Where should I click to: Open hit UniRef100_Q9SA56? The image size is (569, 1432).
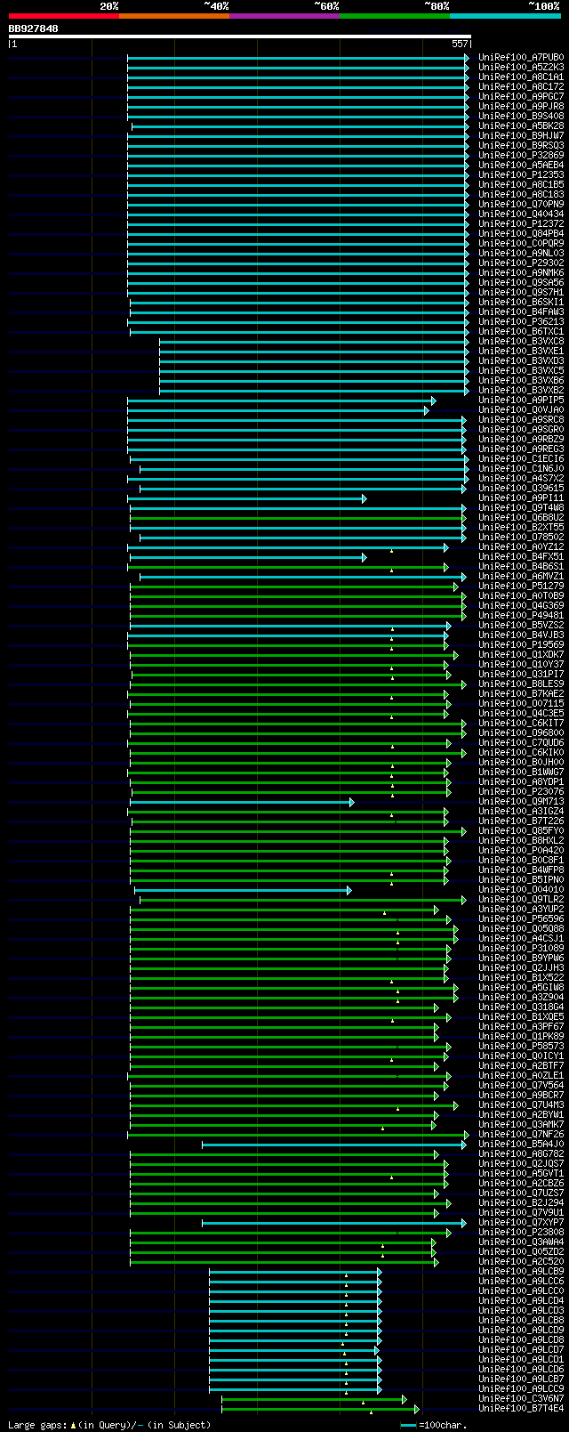pos(521,283)
